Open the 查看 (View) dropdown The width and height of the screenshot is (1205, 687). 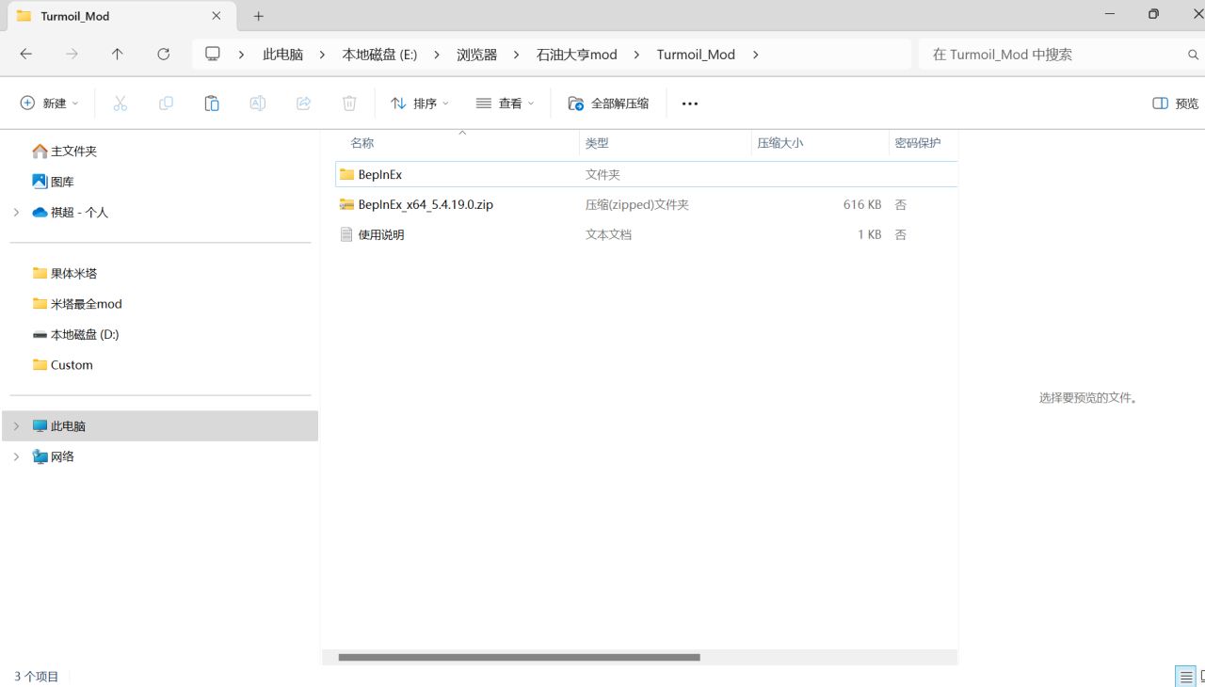point(506,104)
